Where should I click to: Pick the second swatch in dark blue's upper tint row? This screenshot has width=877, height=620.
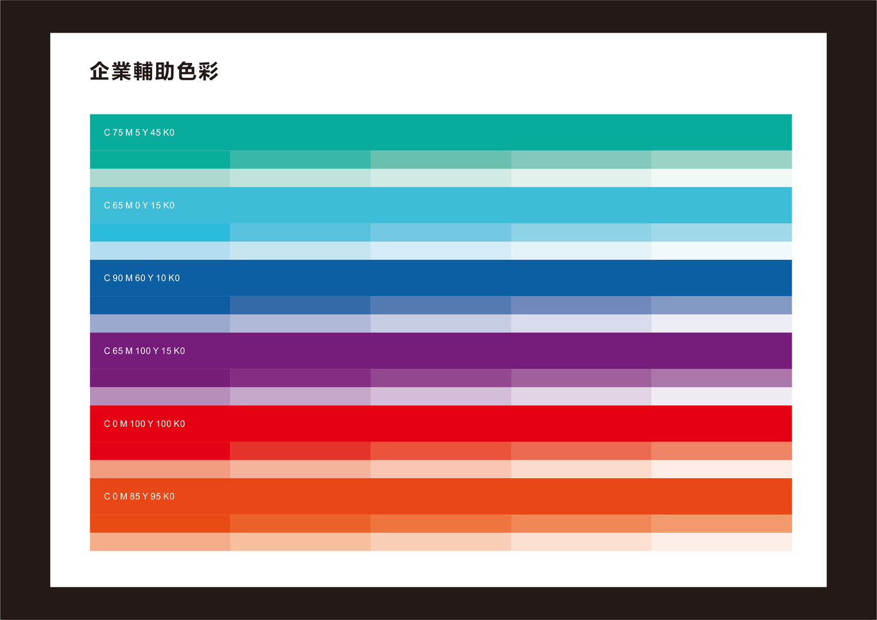[x=300, y=305]
